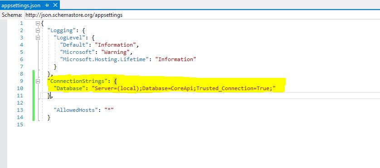Click line number 15 in the gutter
The image size is (380, 168).
pyautogui.click(x=20, y=125)
